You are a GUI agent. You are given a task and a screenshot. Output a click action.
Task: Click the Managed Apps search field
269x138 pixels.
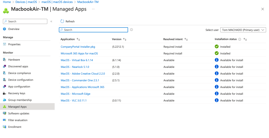[95, 30]
